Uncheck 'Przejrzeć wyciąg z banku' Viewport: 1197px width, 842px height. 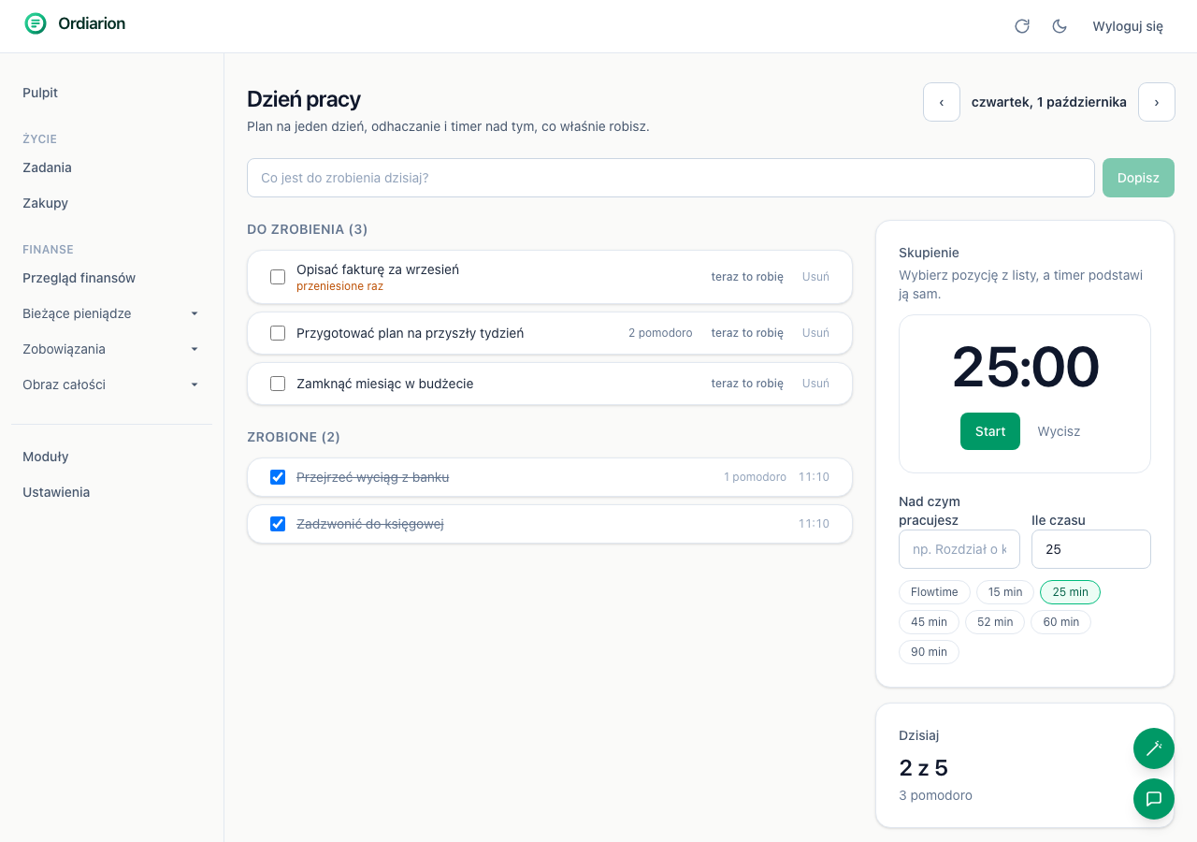[278, 477]
